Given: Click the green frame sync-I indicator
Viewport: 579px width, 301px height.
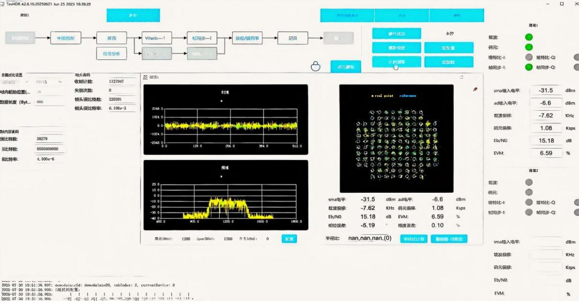Looking at the screenshot, I should (529, 67).
